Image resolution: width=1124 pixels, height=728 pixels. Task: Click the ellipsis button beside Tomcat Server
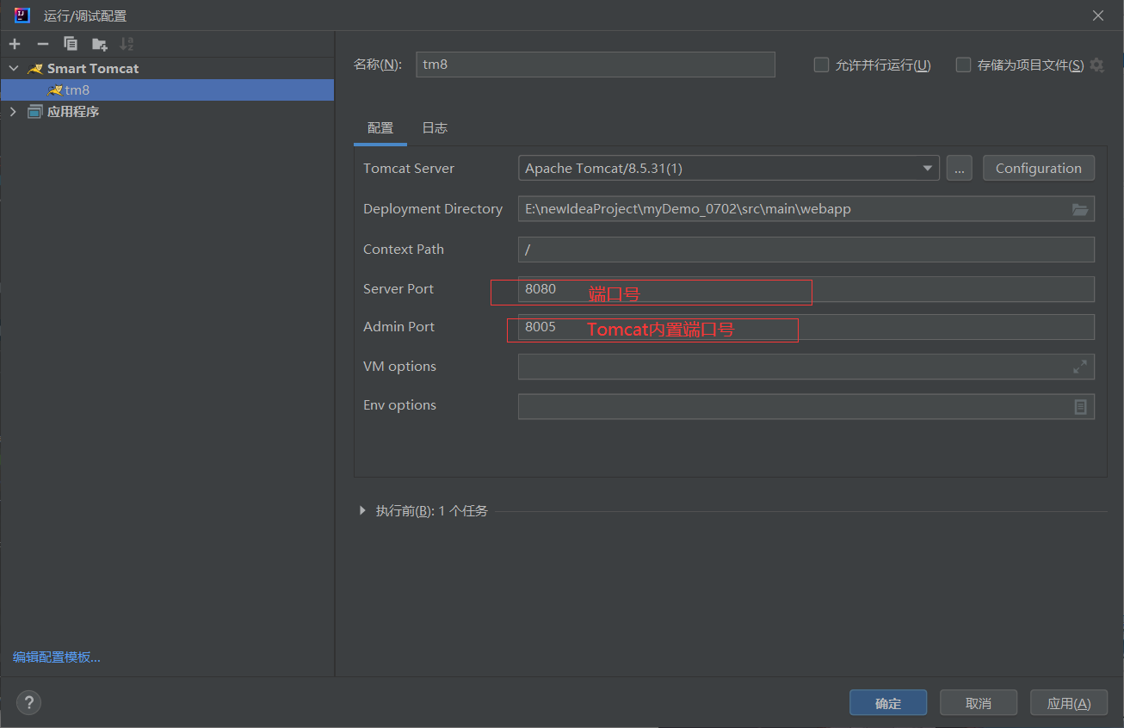(960, 169)
